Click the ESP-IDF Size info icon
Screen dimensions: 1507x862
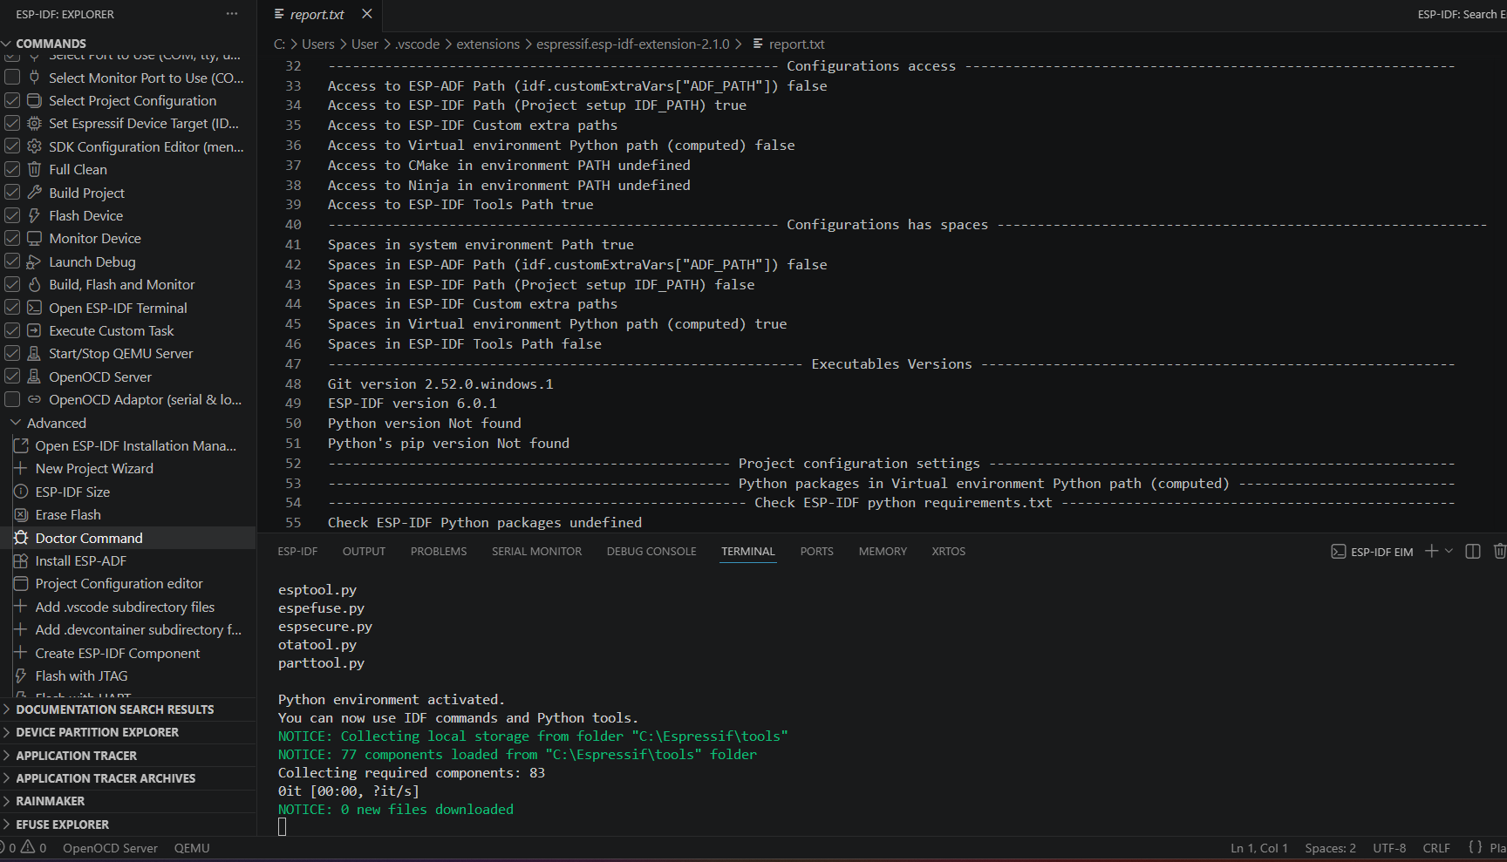click(x=21, y=492)
